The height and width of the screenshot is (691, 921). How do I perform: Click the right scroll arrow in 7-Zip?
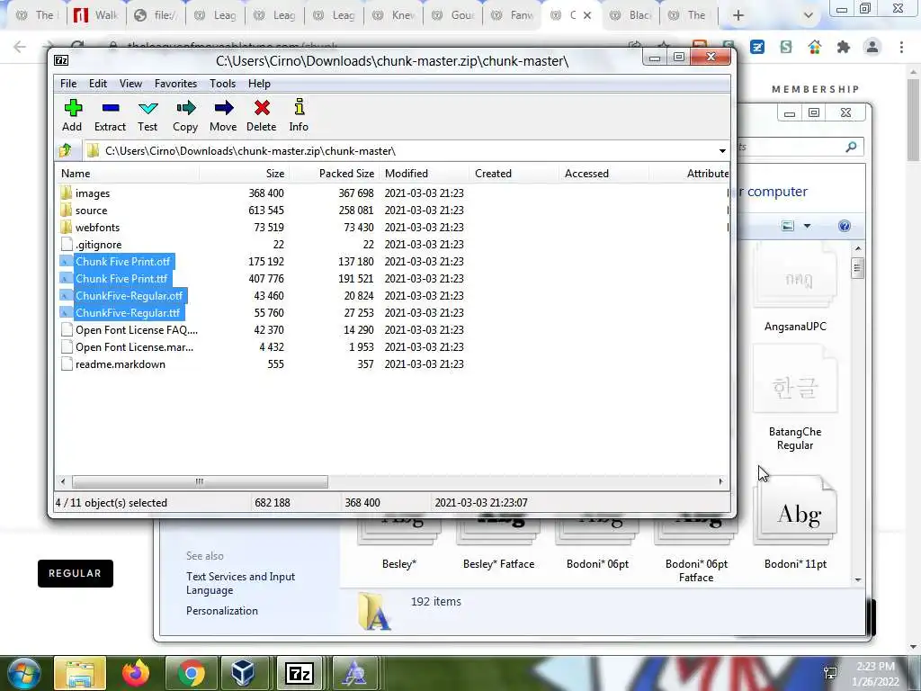[720, 482]
